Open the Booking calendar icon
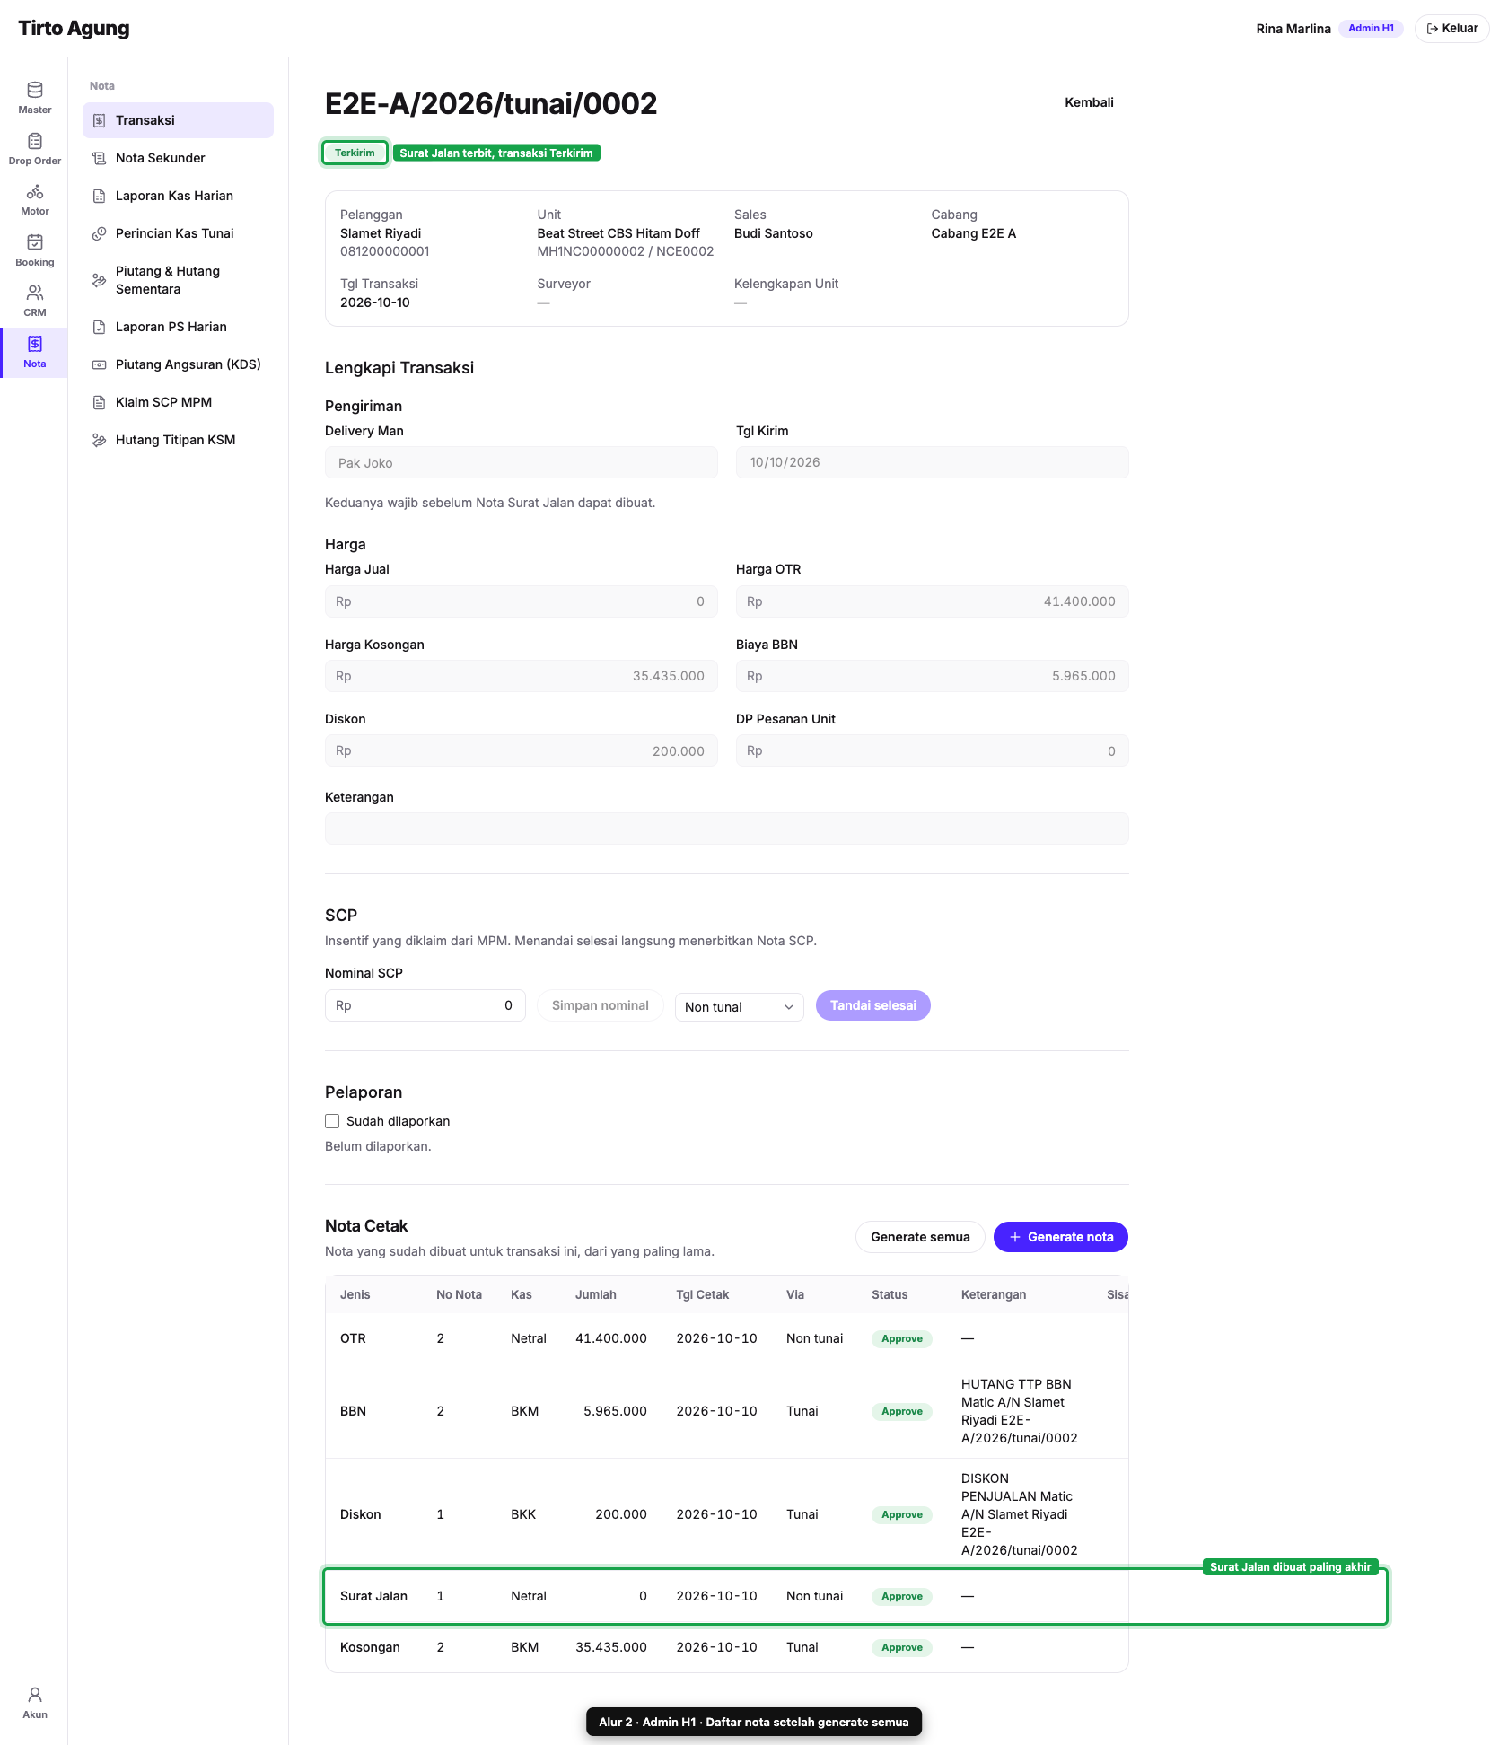The image size is (1508, 1745). pos(35,242)
